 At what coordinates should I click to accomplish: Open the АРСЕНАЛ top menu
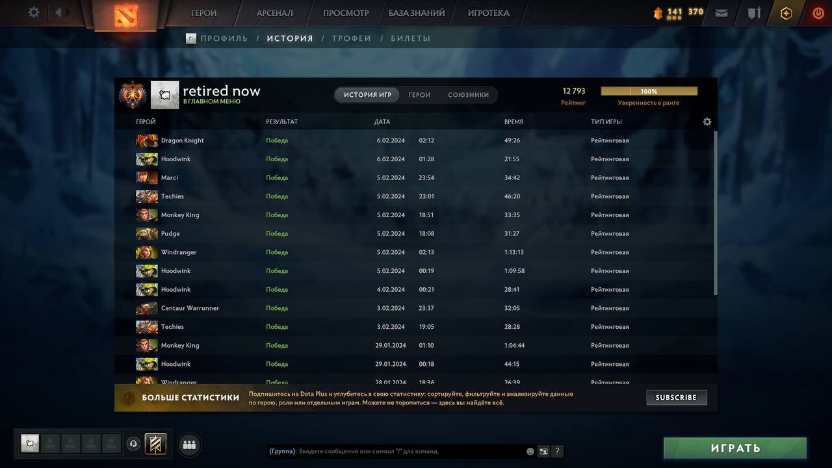click(275, 13)
